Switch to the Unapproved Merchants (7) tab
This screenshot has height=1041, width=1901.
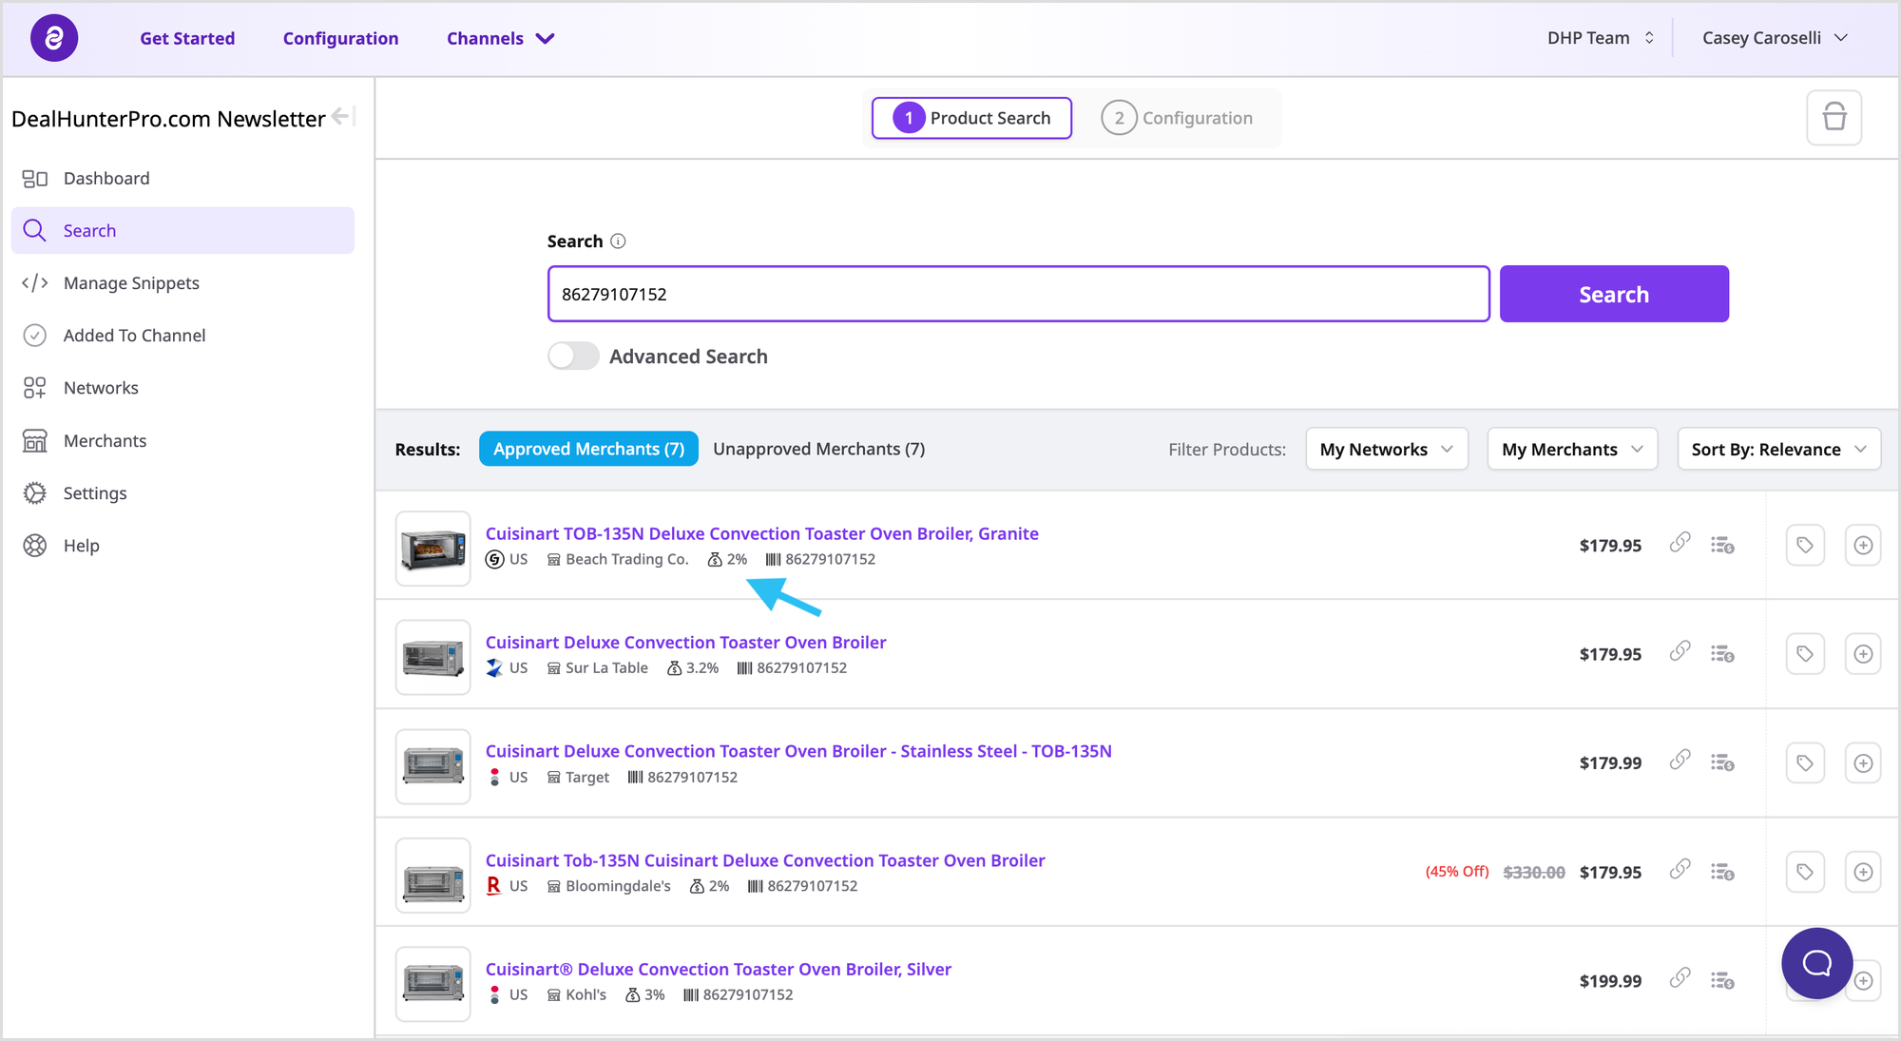(x=818, y=449)
